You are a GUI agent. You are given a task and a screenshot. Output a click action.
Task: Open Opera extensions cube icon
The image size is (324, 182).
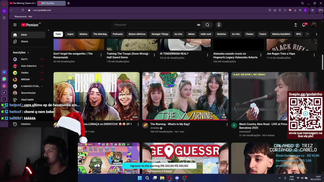313,10
